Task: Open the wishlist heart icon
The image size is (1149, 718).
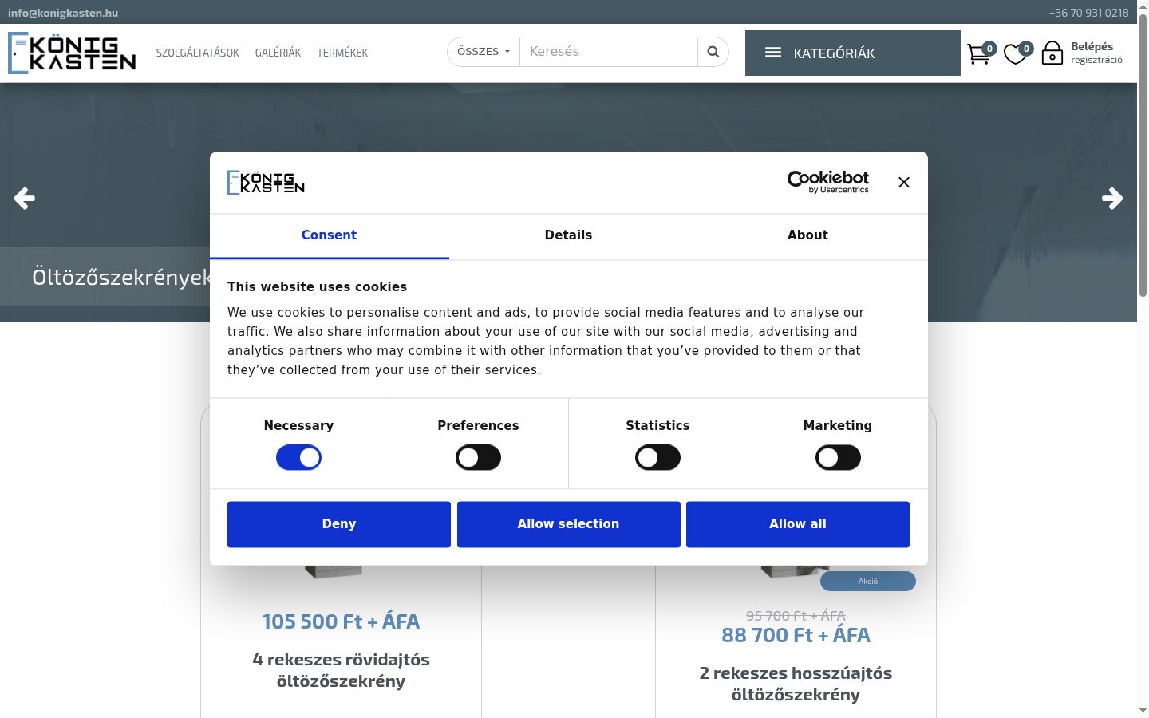Action: point(1016,54)
